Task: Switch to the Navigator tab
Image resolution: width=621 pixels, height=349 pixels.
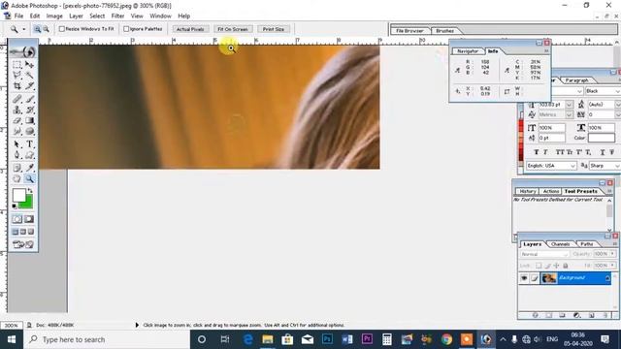Action: 468,51
